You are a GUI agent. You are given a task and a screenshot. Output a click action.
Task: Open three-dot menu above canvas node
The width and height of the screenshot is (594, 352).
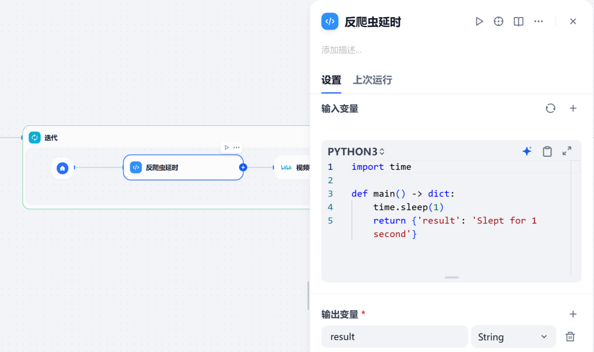(x=237, y=147)
